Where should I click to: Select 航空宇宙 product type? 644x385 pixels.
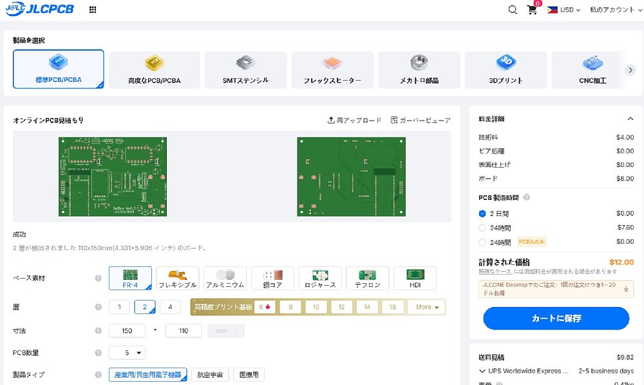(210, 375)
